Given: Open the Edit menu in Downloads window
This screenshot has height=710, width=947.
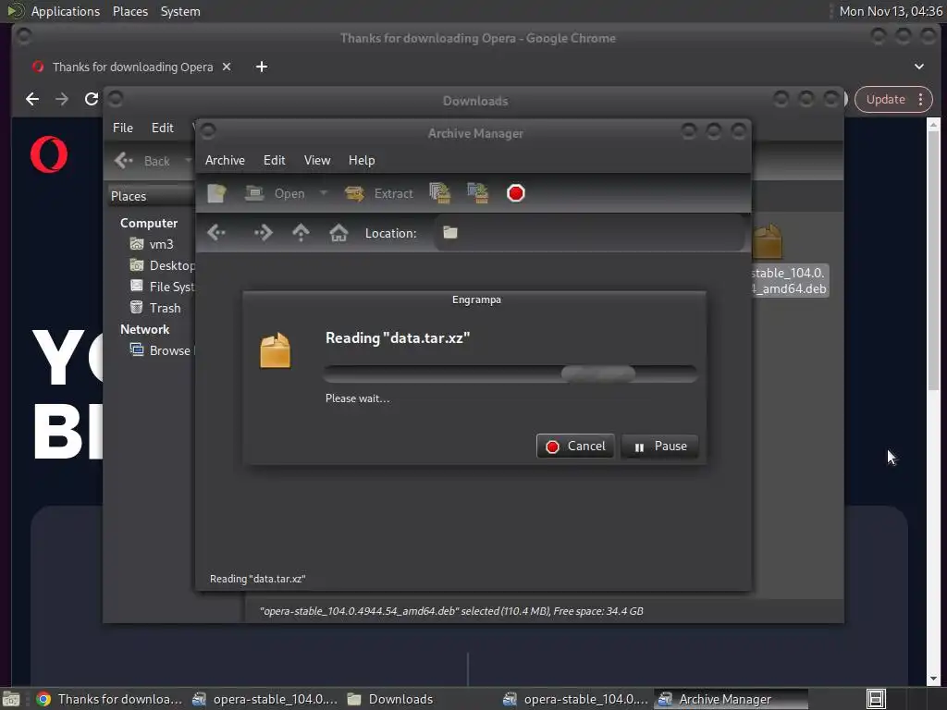Looking at the screenshot, I should [162, 128].
